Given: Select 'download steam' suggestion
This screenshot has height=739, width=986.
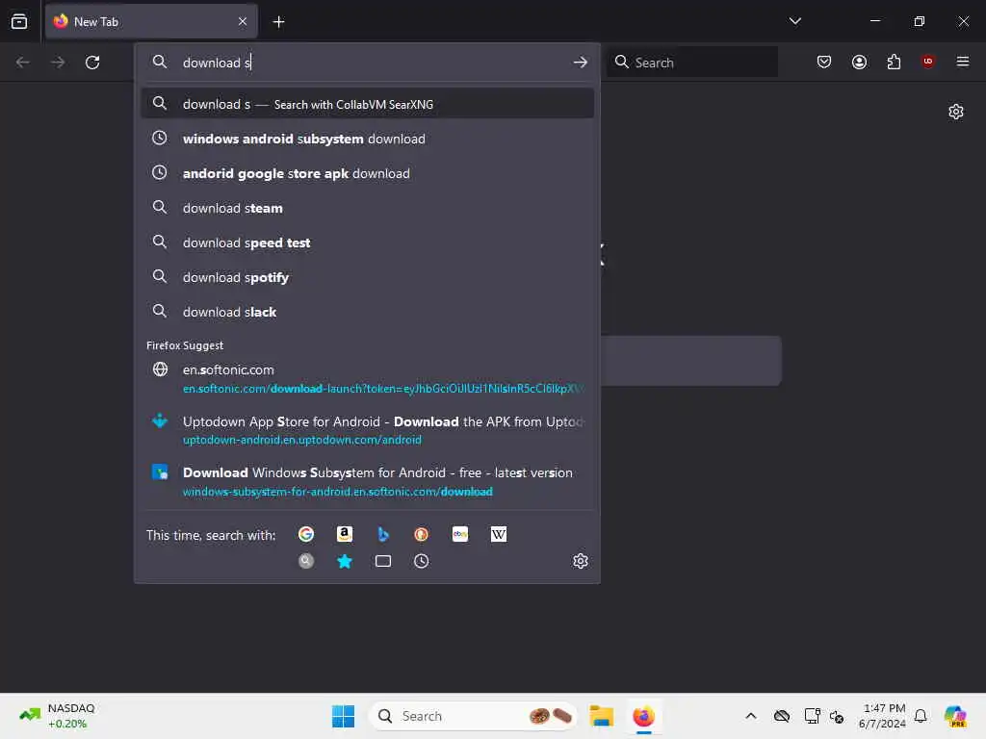Looking at the screenshot, I should 367,208.
